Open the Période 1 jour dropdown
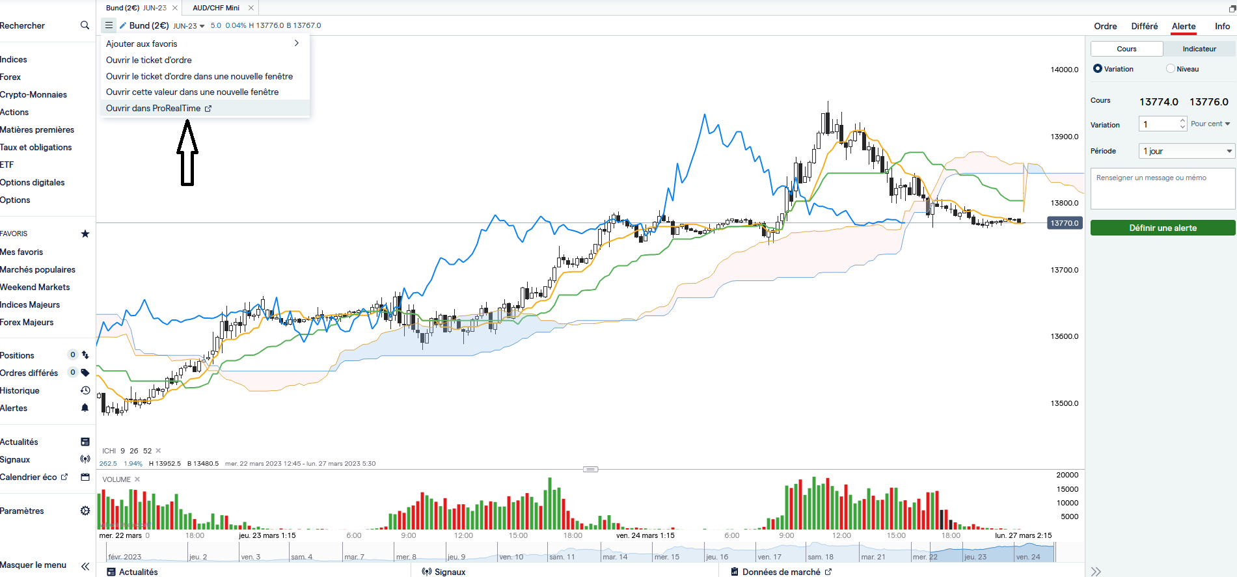Image resolution: width=1237 pixels, height=577 pixels. (1187, 151)
